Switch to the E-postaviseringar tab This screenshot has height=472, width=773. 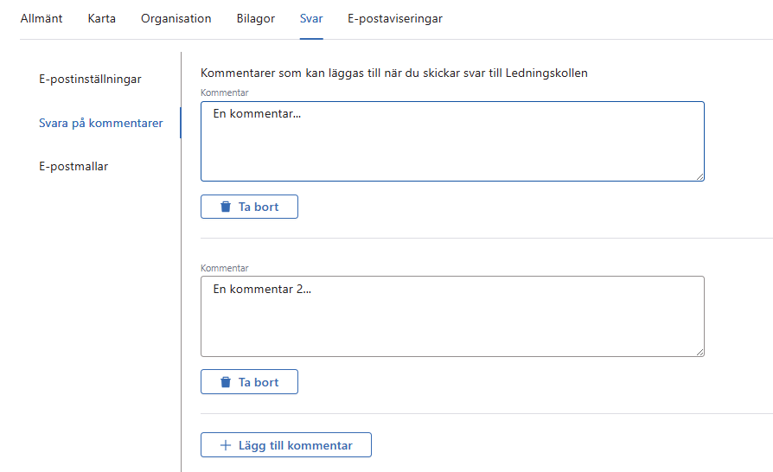pyautogui.click(x=395, y=19)
